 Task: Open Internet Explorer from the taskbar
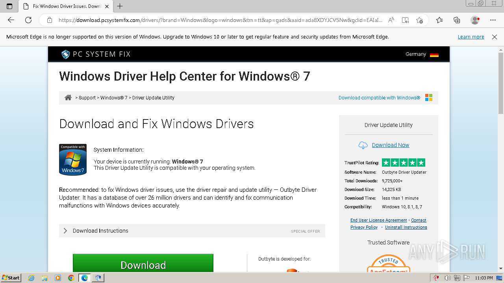(x=31, y=278)
